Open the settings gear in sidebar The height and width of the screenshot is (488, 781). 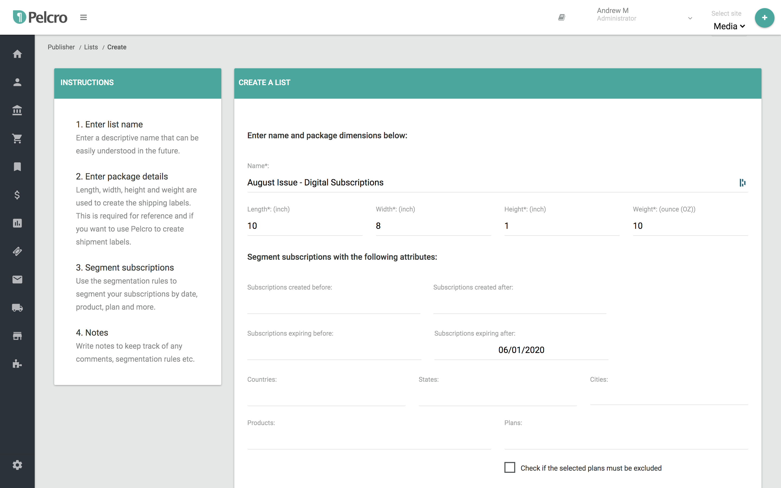pos(17,465)
